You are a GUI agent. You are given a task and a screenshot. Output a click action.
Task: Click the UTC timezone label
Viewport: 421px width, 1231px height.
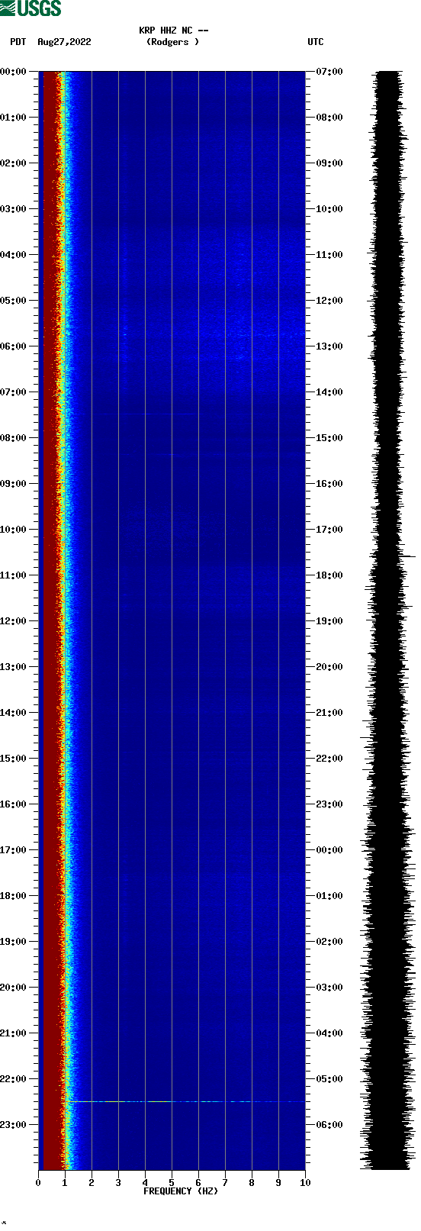pyautogui.click(x=316, y=42)
